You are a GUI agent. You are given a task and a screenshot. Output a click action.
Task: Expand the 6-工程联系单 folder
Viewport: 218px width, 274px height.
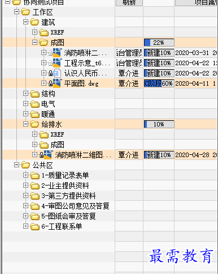point(25,226)
